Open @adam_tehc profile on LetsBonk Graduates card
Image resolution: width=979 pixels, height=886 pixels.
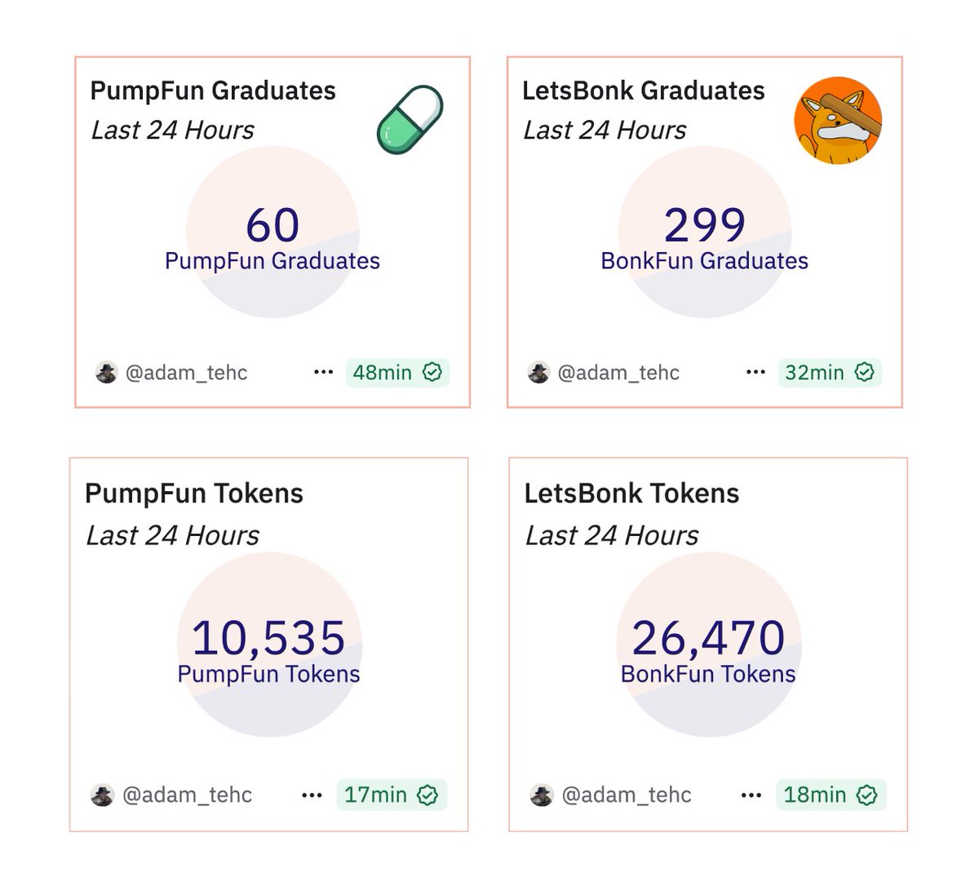(x=618, y=373)
